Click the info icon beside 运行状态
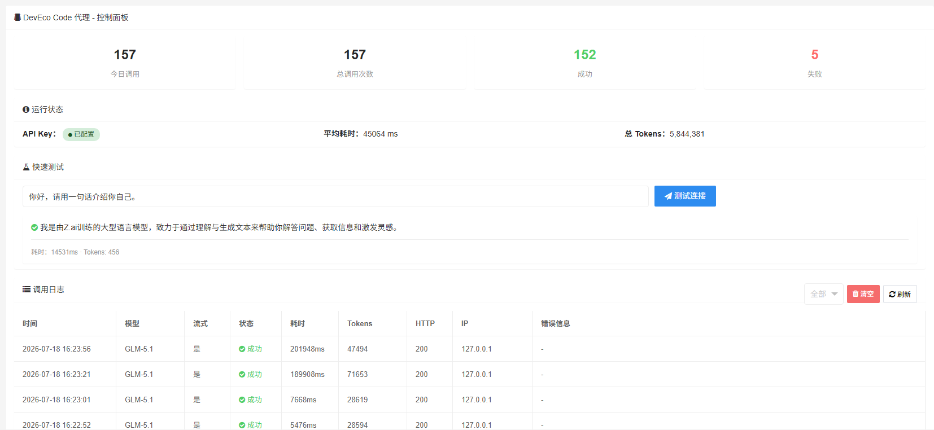Viewport: 934px width, 430px height. (x=26, y=109)
